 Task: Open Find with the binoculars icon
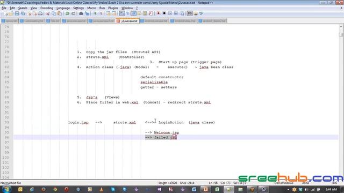81,13
